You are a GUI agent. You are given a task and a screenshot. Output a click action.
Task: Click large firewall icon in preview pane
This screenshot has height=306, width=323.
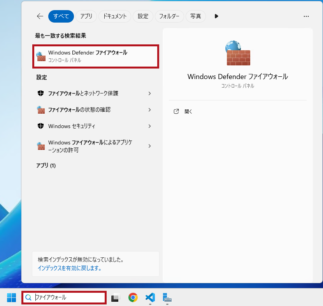(x=238, y=53)
